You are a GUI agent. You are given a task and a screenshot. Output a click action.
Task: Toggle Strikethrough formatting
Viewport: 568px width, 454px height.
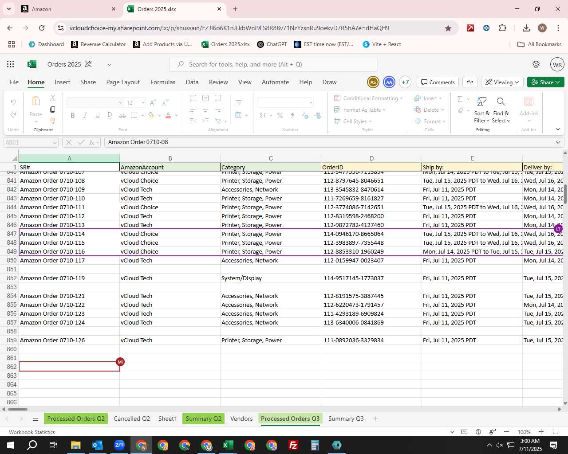tap(122, 115)
